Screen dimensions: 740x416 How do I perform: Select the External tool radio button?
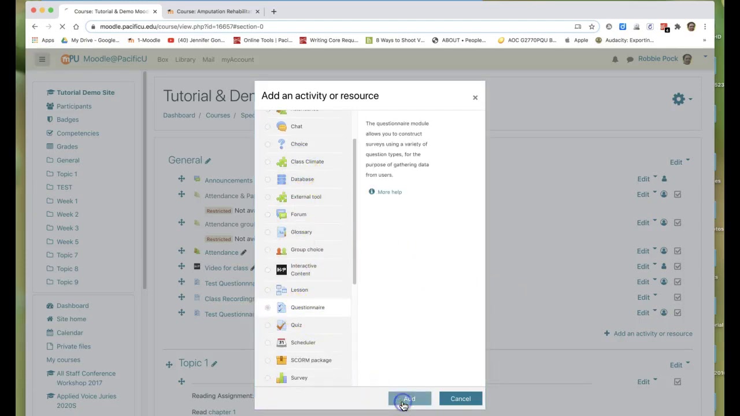click(268, 197)
